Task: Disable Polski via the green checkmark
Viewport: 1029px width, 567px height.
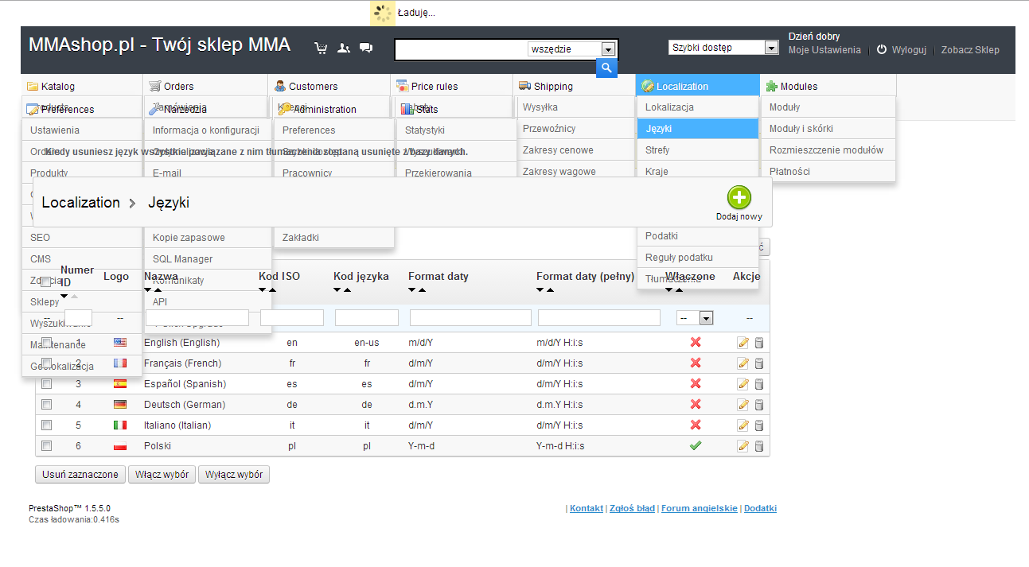Action: (696, 446)
